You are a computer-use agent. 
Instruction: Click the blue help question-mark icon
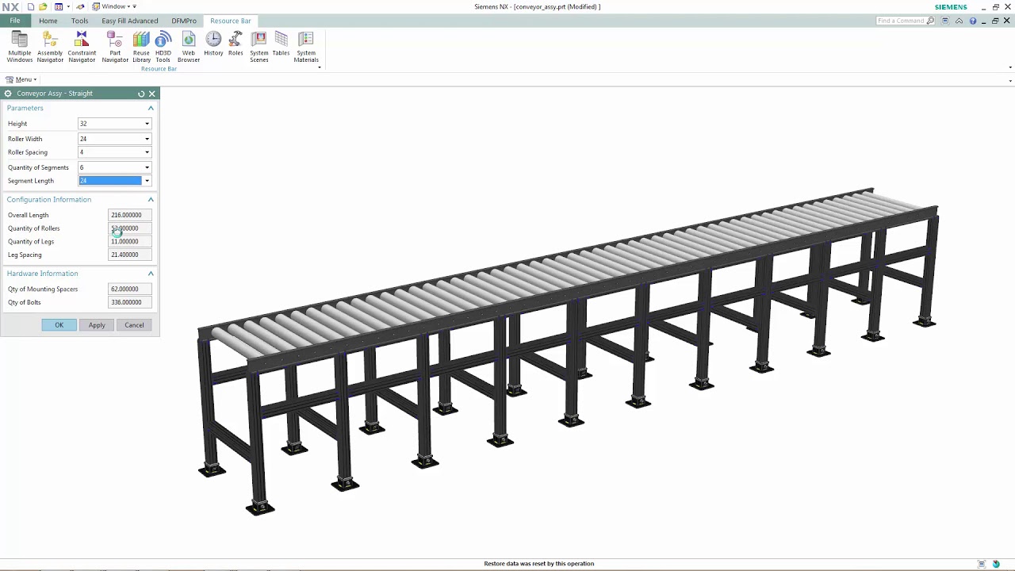click(x=973, y=21)
